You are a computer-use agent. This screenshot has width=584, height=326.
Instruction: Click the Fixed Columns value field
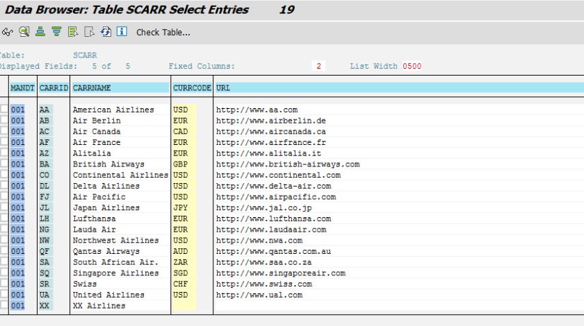(x=318, y=66)
